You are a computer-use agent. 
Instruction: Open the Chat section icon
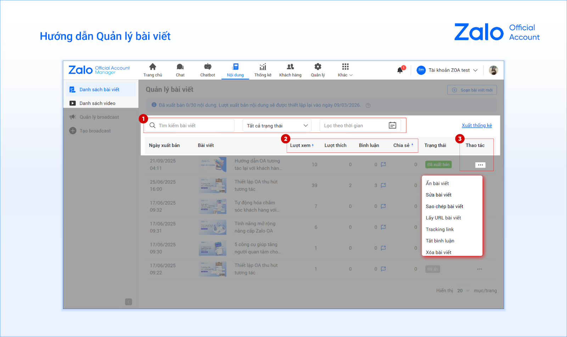click(180, 67)
